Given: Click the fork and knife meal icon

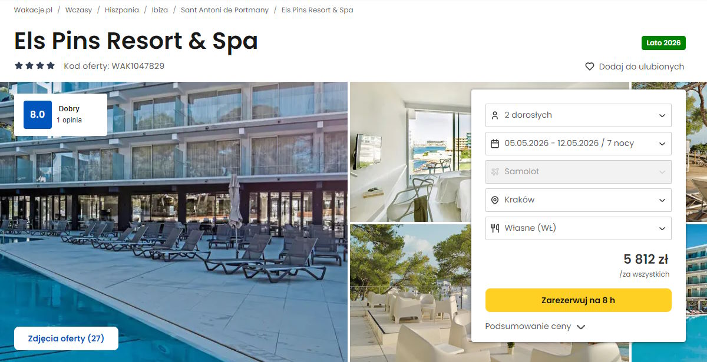Looking at the screenshot, I should point(495,228).
